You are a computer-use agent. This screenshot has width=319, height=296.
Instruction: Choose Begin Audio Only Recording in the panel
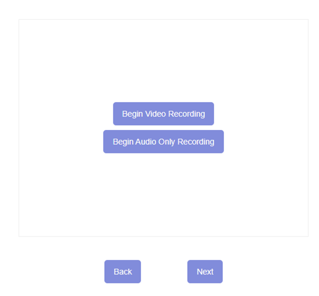click(x=163, y=142)
